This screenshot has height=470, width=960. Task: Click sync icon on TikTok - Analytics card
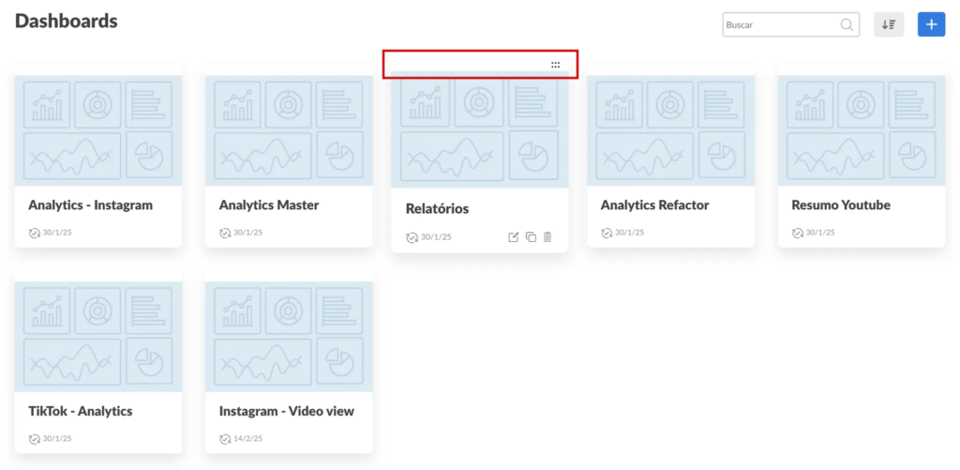point(35,439)
